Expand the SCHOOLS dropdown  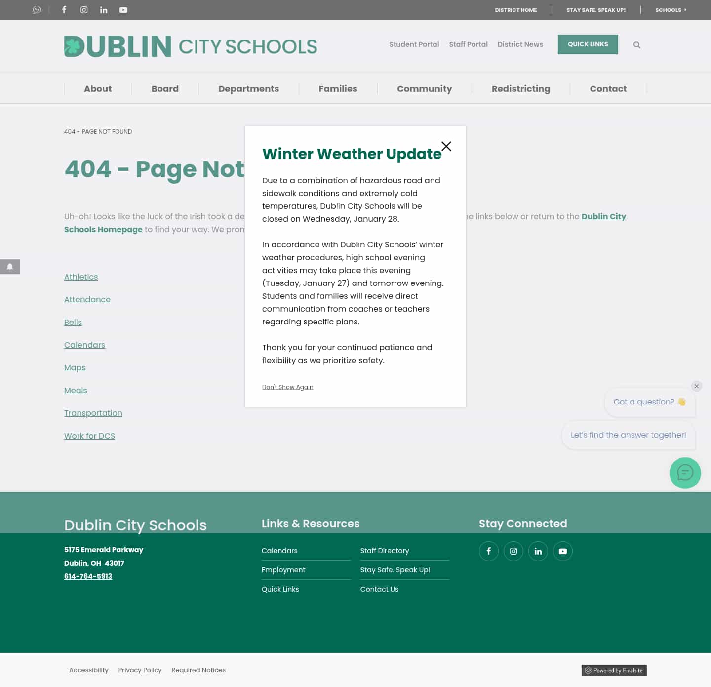671,10
